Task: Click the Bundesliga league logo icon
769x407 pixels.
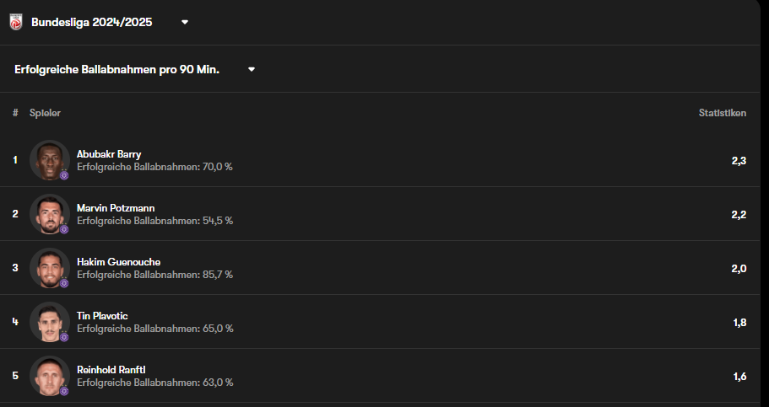Action: point(16,22)
